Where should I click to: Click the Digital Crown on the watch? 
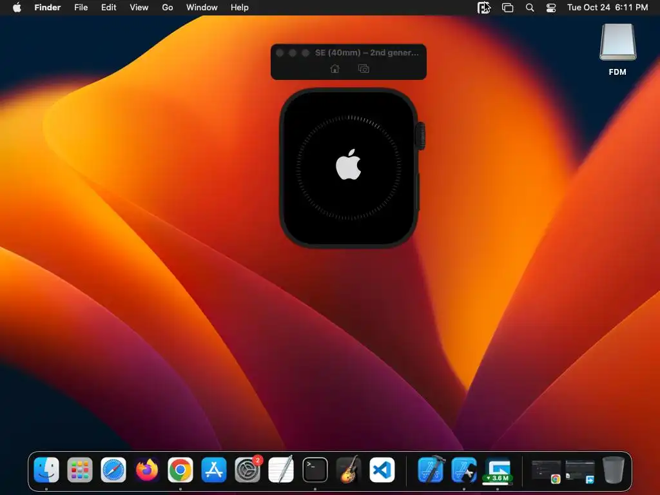point(420,136)
